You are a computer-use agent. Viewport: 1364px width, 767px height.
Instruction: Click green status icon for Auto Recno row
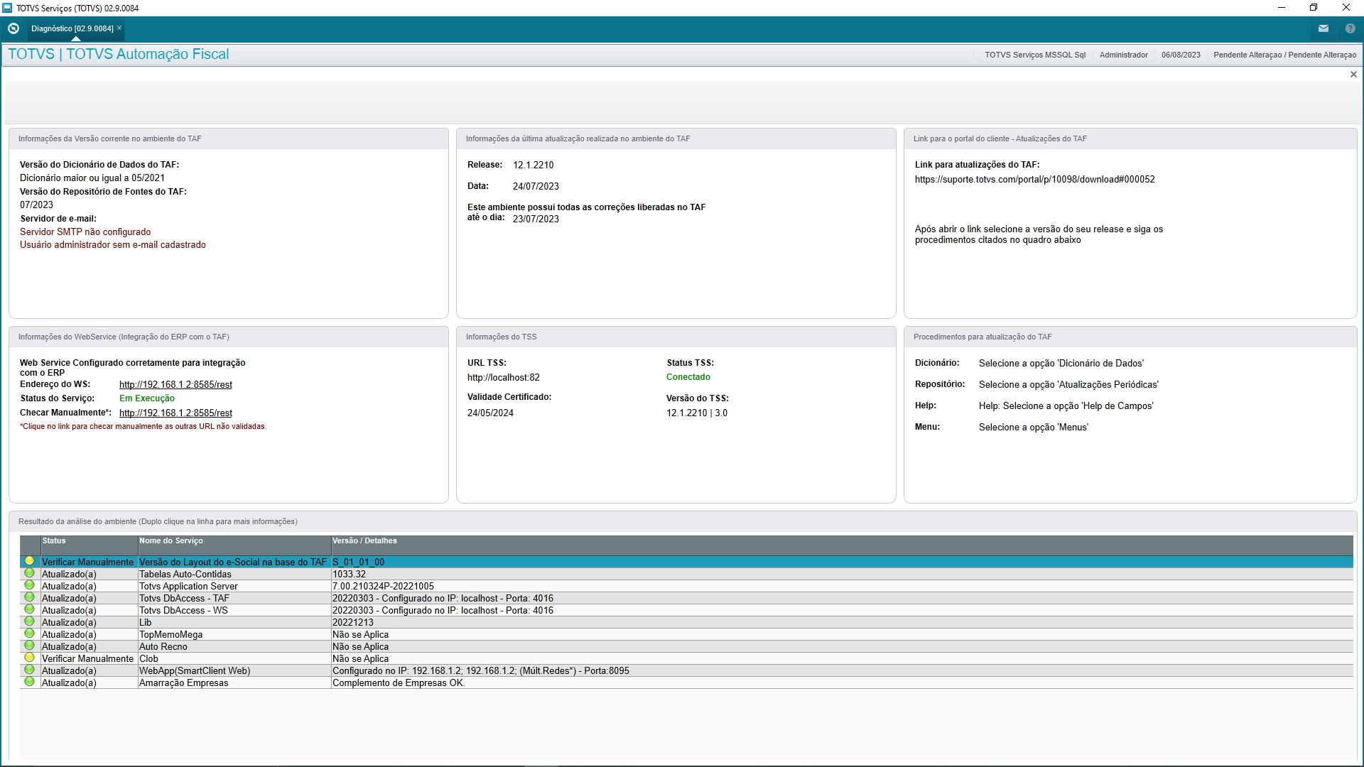[29, 646]
